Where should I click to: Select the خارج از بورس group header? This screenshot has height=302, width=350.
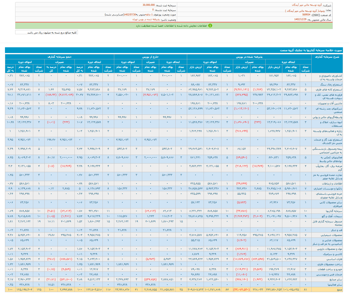click(x=150, y=57)
